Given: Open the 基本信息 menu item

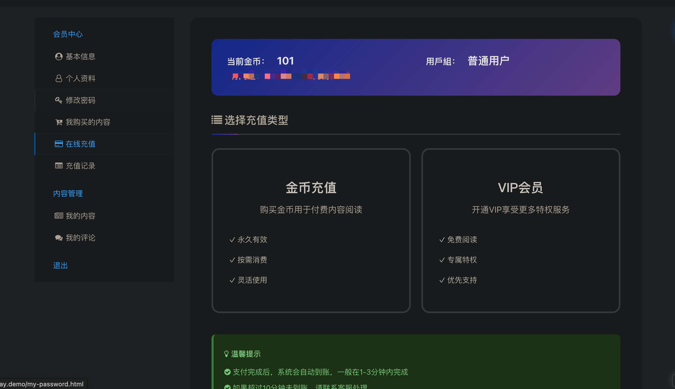Looking at the screenshot, I should 80,56.
